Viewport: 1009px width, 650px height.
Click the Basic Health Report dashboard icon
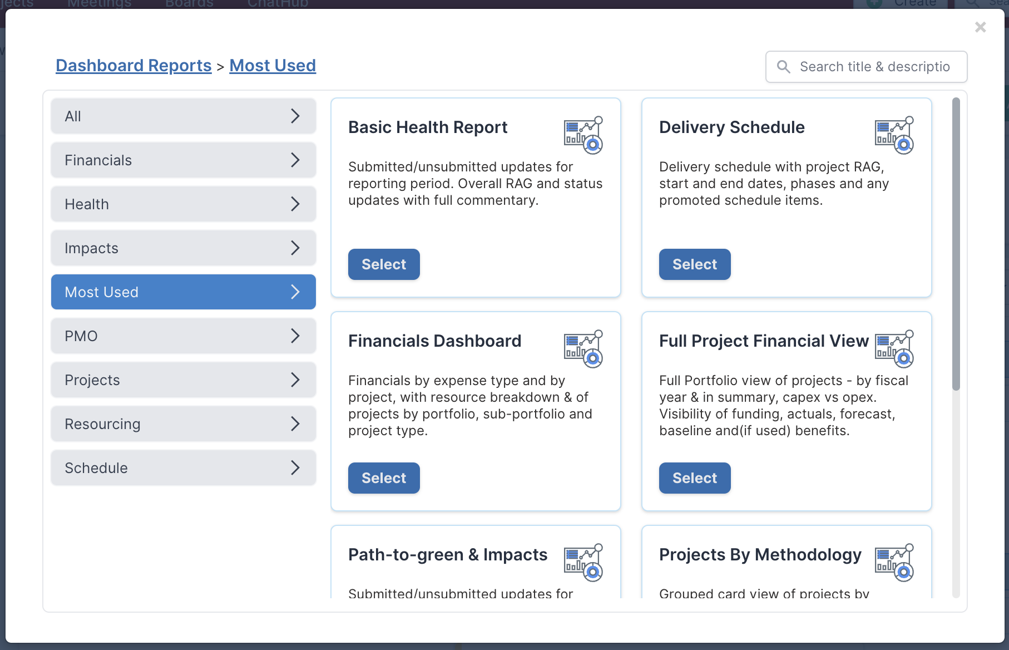pos(583,135)
